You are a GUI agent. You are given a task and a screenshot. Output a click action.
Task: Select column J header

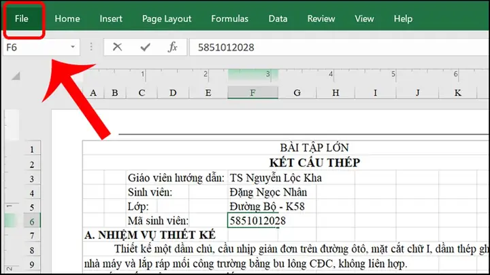(417, 92)
